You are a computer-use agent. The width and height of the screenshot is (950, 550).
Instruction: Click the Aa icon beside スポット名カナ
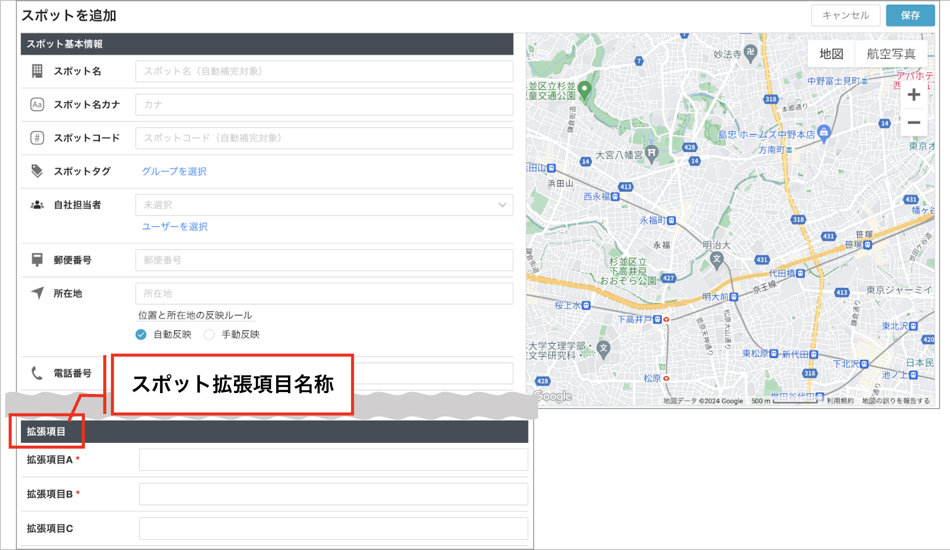37,104
